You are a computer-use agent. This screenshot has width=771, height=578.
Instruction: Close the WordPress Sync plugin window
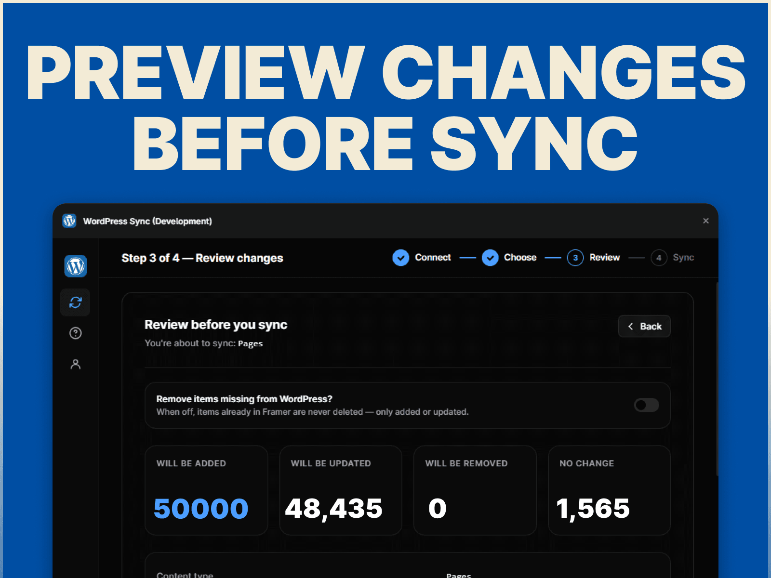[706, 221]
